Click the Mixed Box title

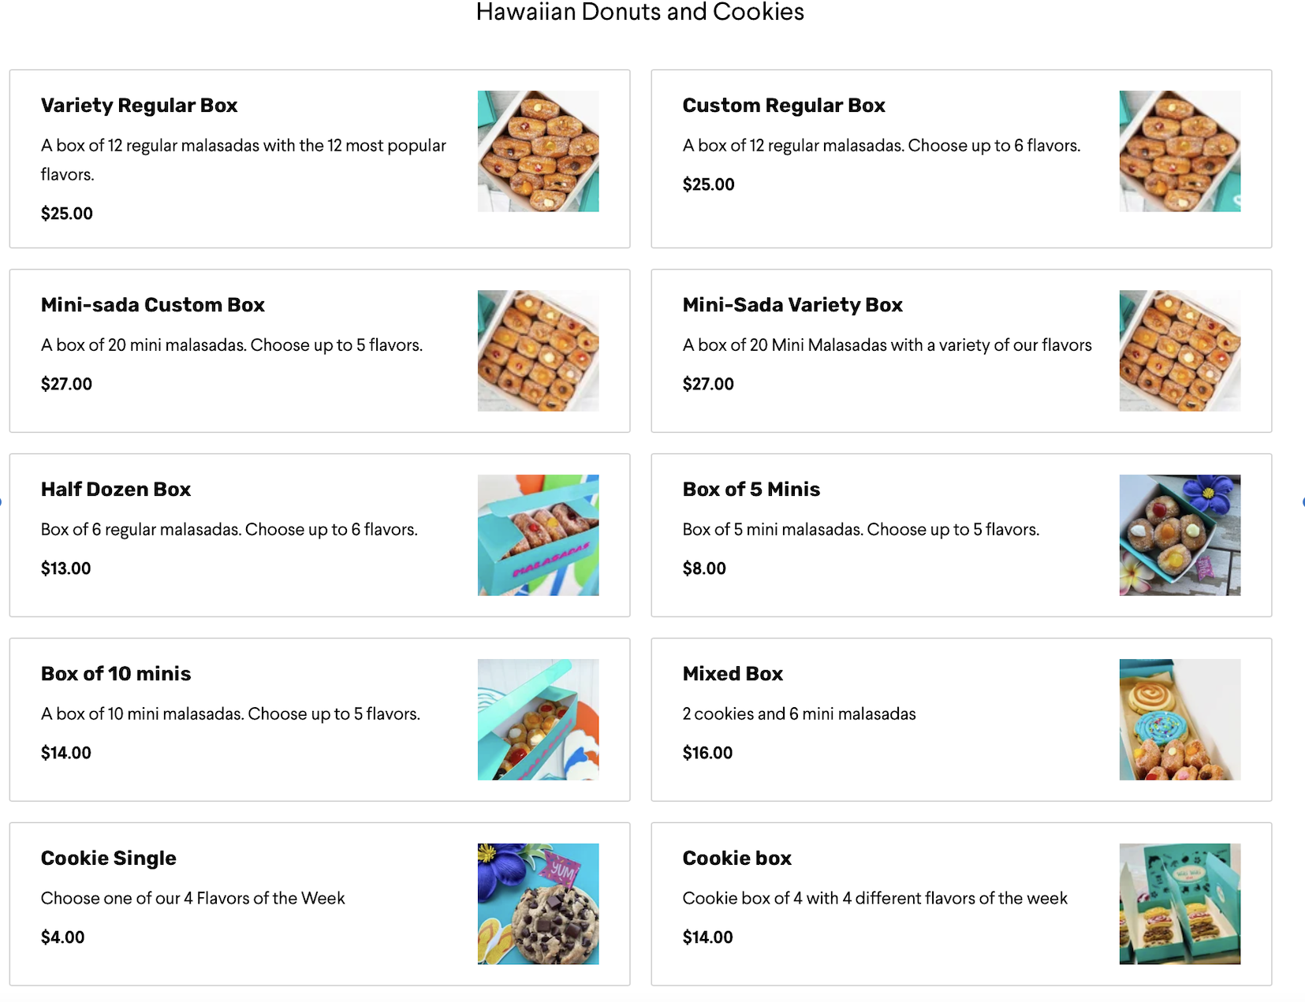click(x=733, y=674)
